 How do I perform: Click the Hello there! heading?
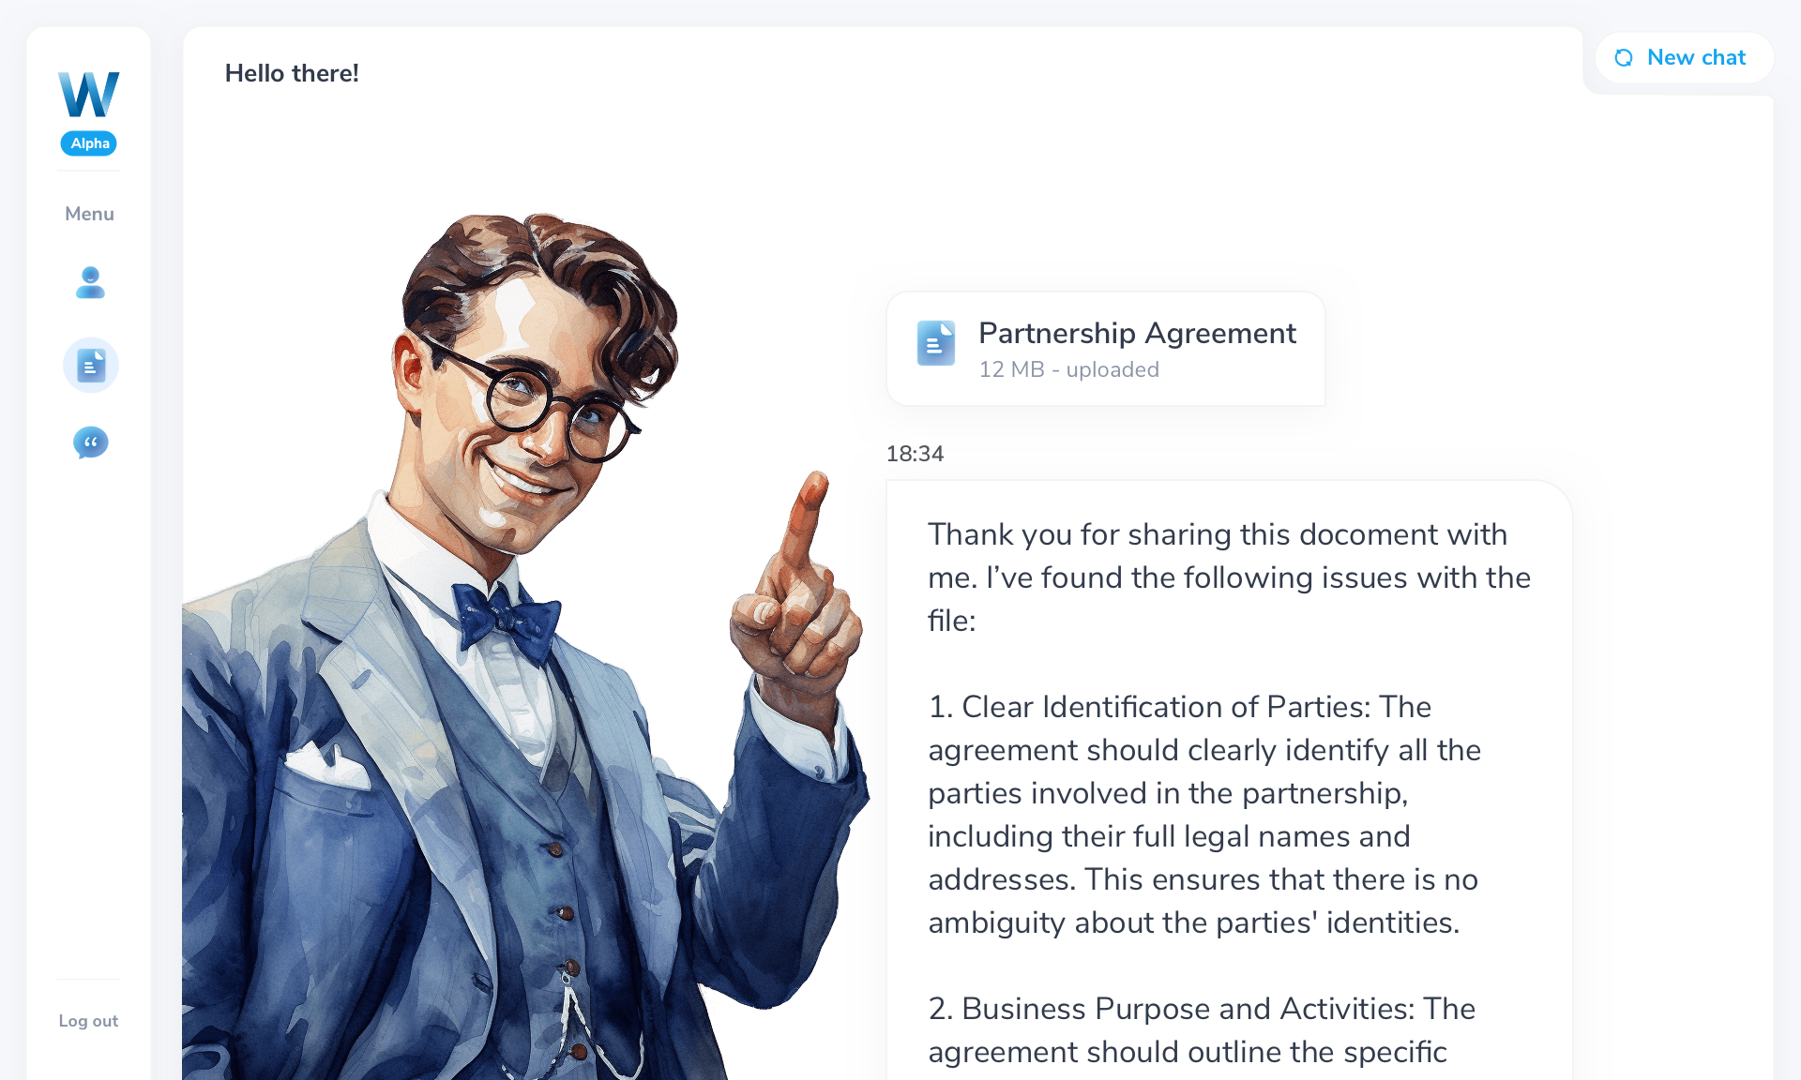[x=292, y=73]
